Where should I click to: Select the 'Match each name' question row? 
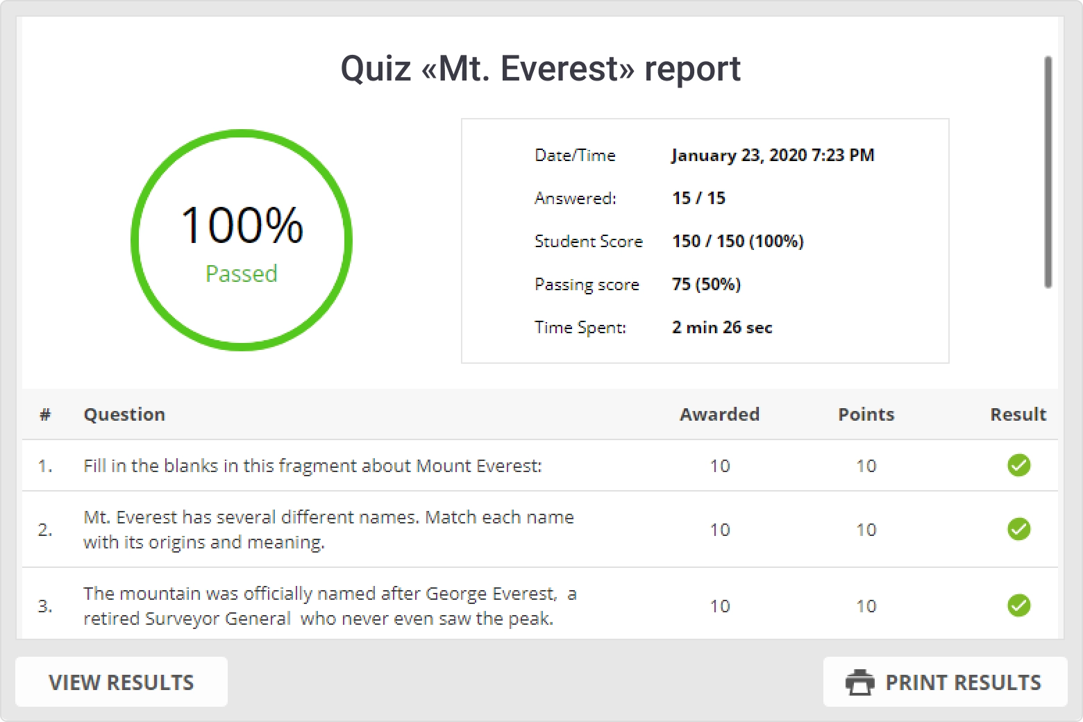click(x=328, y=530)
